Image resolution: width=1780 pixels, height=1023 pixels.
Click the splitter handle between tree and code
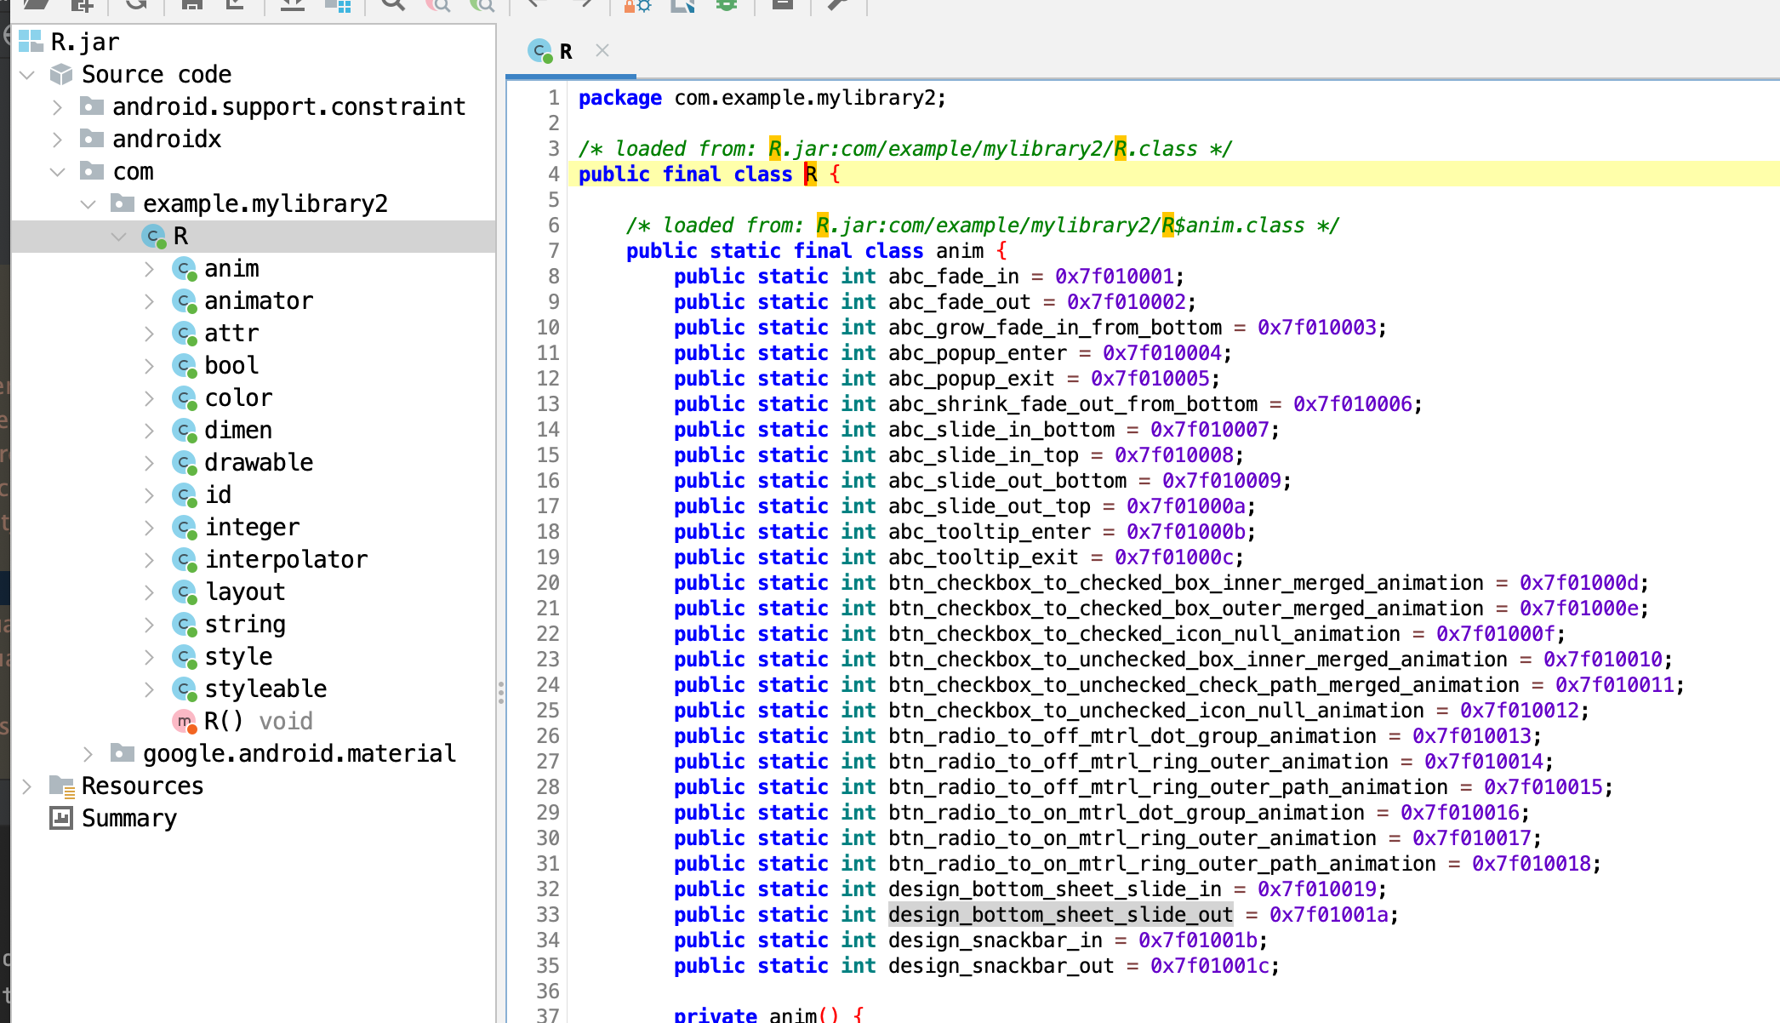501,692
